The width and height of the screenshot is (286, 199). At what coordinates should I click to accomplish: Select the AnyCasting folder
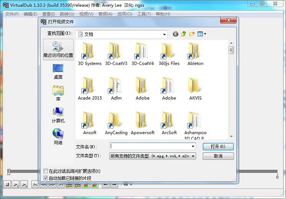pyautogui.click(x=116, y=123)
